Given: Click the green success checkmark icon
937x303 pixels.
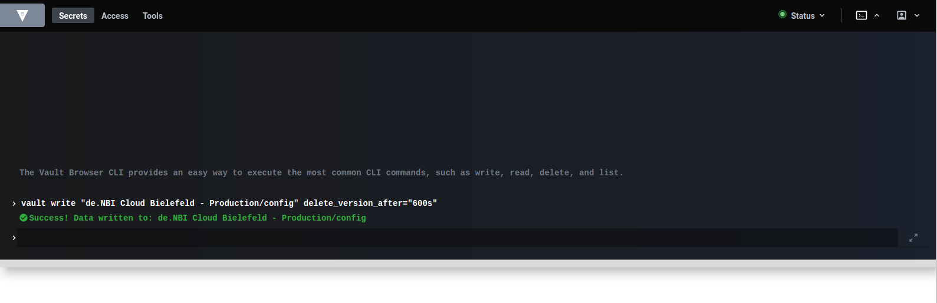Looking at the screenshot, I should (24, 218).
